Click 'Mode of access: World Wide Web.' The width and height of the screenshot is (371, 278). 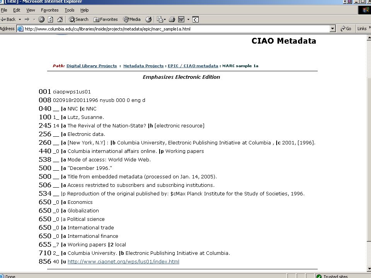coord(109,160)
